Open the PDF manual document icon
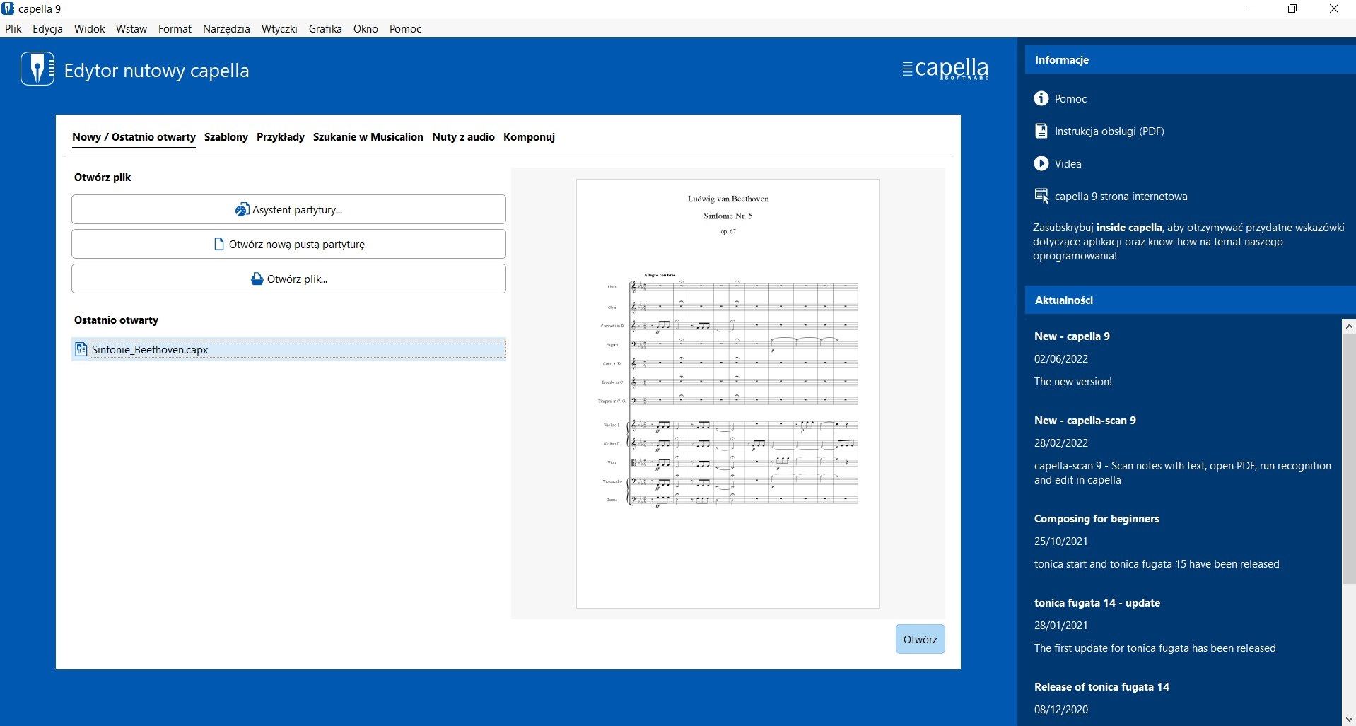 click(1041, 131)
